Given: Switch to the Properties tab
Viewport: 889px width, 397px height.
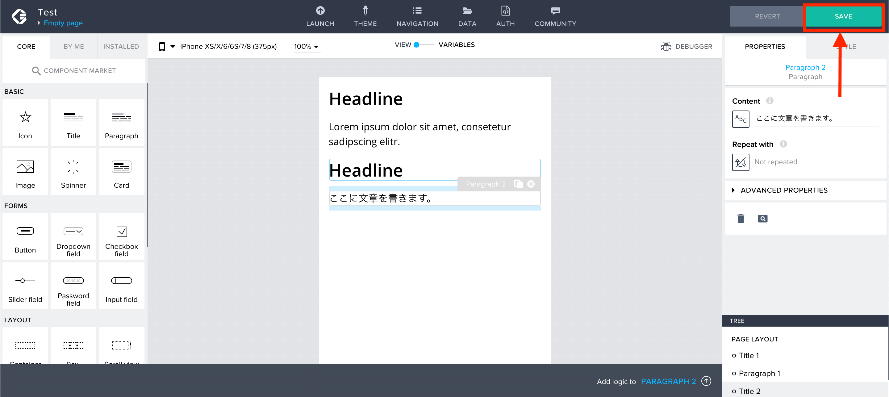Looking at the screenshot, I should pyautogui.click(x=765, y=46).
